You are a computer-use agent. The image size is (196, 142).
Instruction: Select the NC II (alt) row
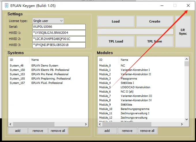tap(141, 92)
